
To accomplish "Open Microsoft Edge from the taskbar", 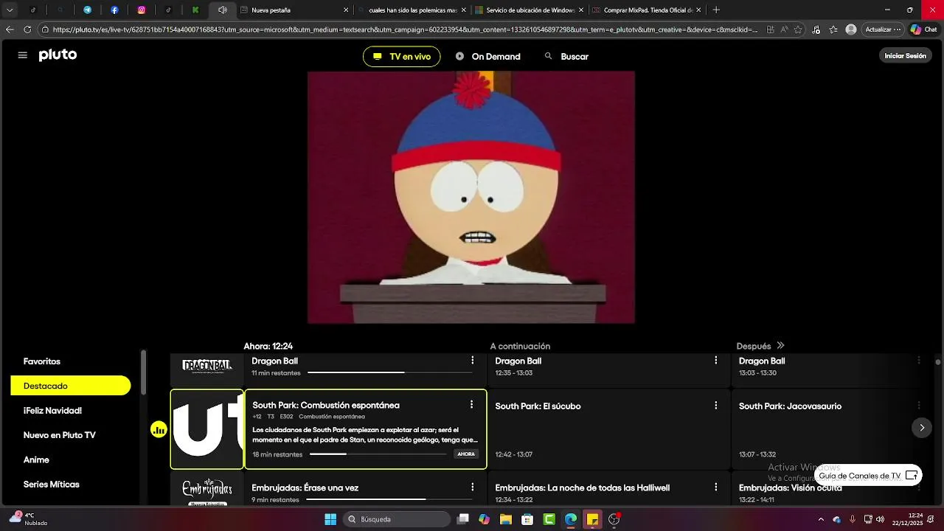I will [571, 519].
